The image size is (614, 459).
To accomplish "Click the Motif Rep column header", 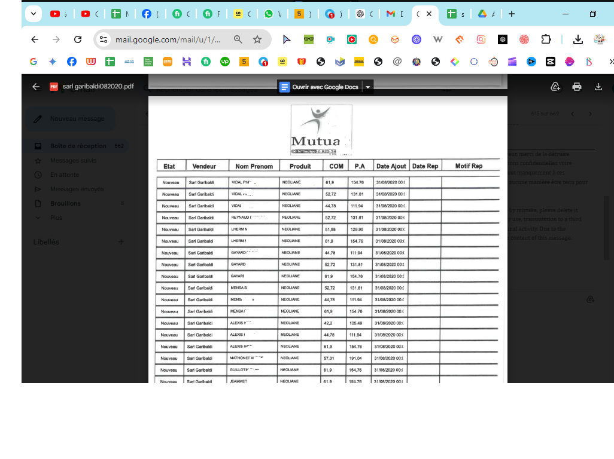I will click(x=469, y=166).
